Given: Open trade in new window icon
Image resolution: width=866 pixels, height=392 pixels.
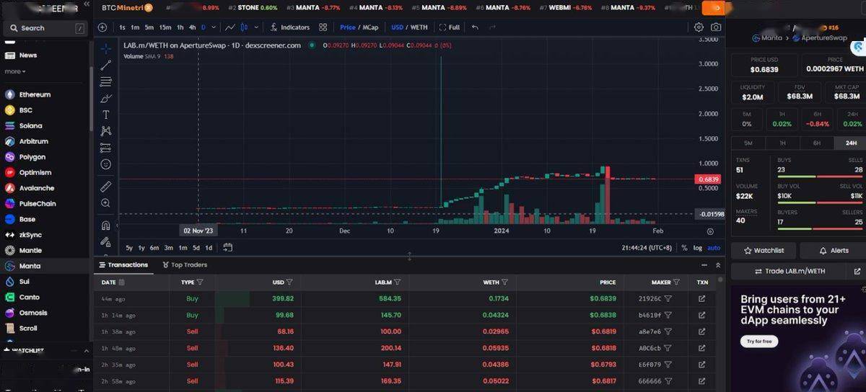Looking at the screenshot, I should point(857,271).
